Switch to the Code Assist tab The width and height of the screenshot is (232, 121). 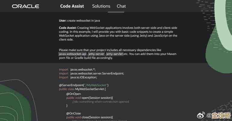[72, 6]
